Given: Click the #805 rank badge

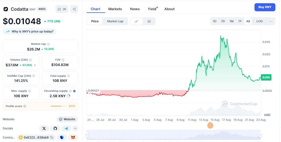Looking at the screenshot, I should (42, 9).
